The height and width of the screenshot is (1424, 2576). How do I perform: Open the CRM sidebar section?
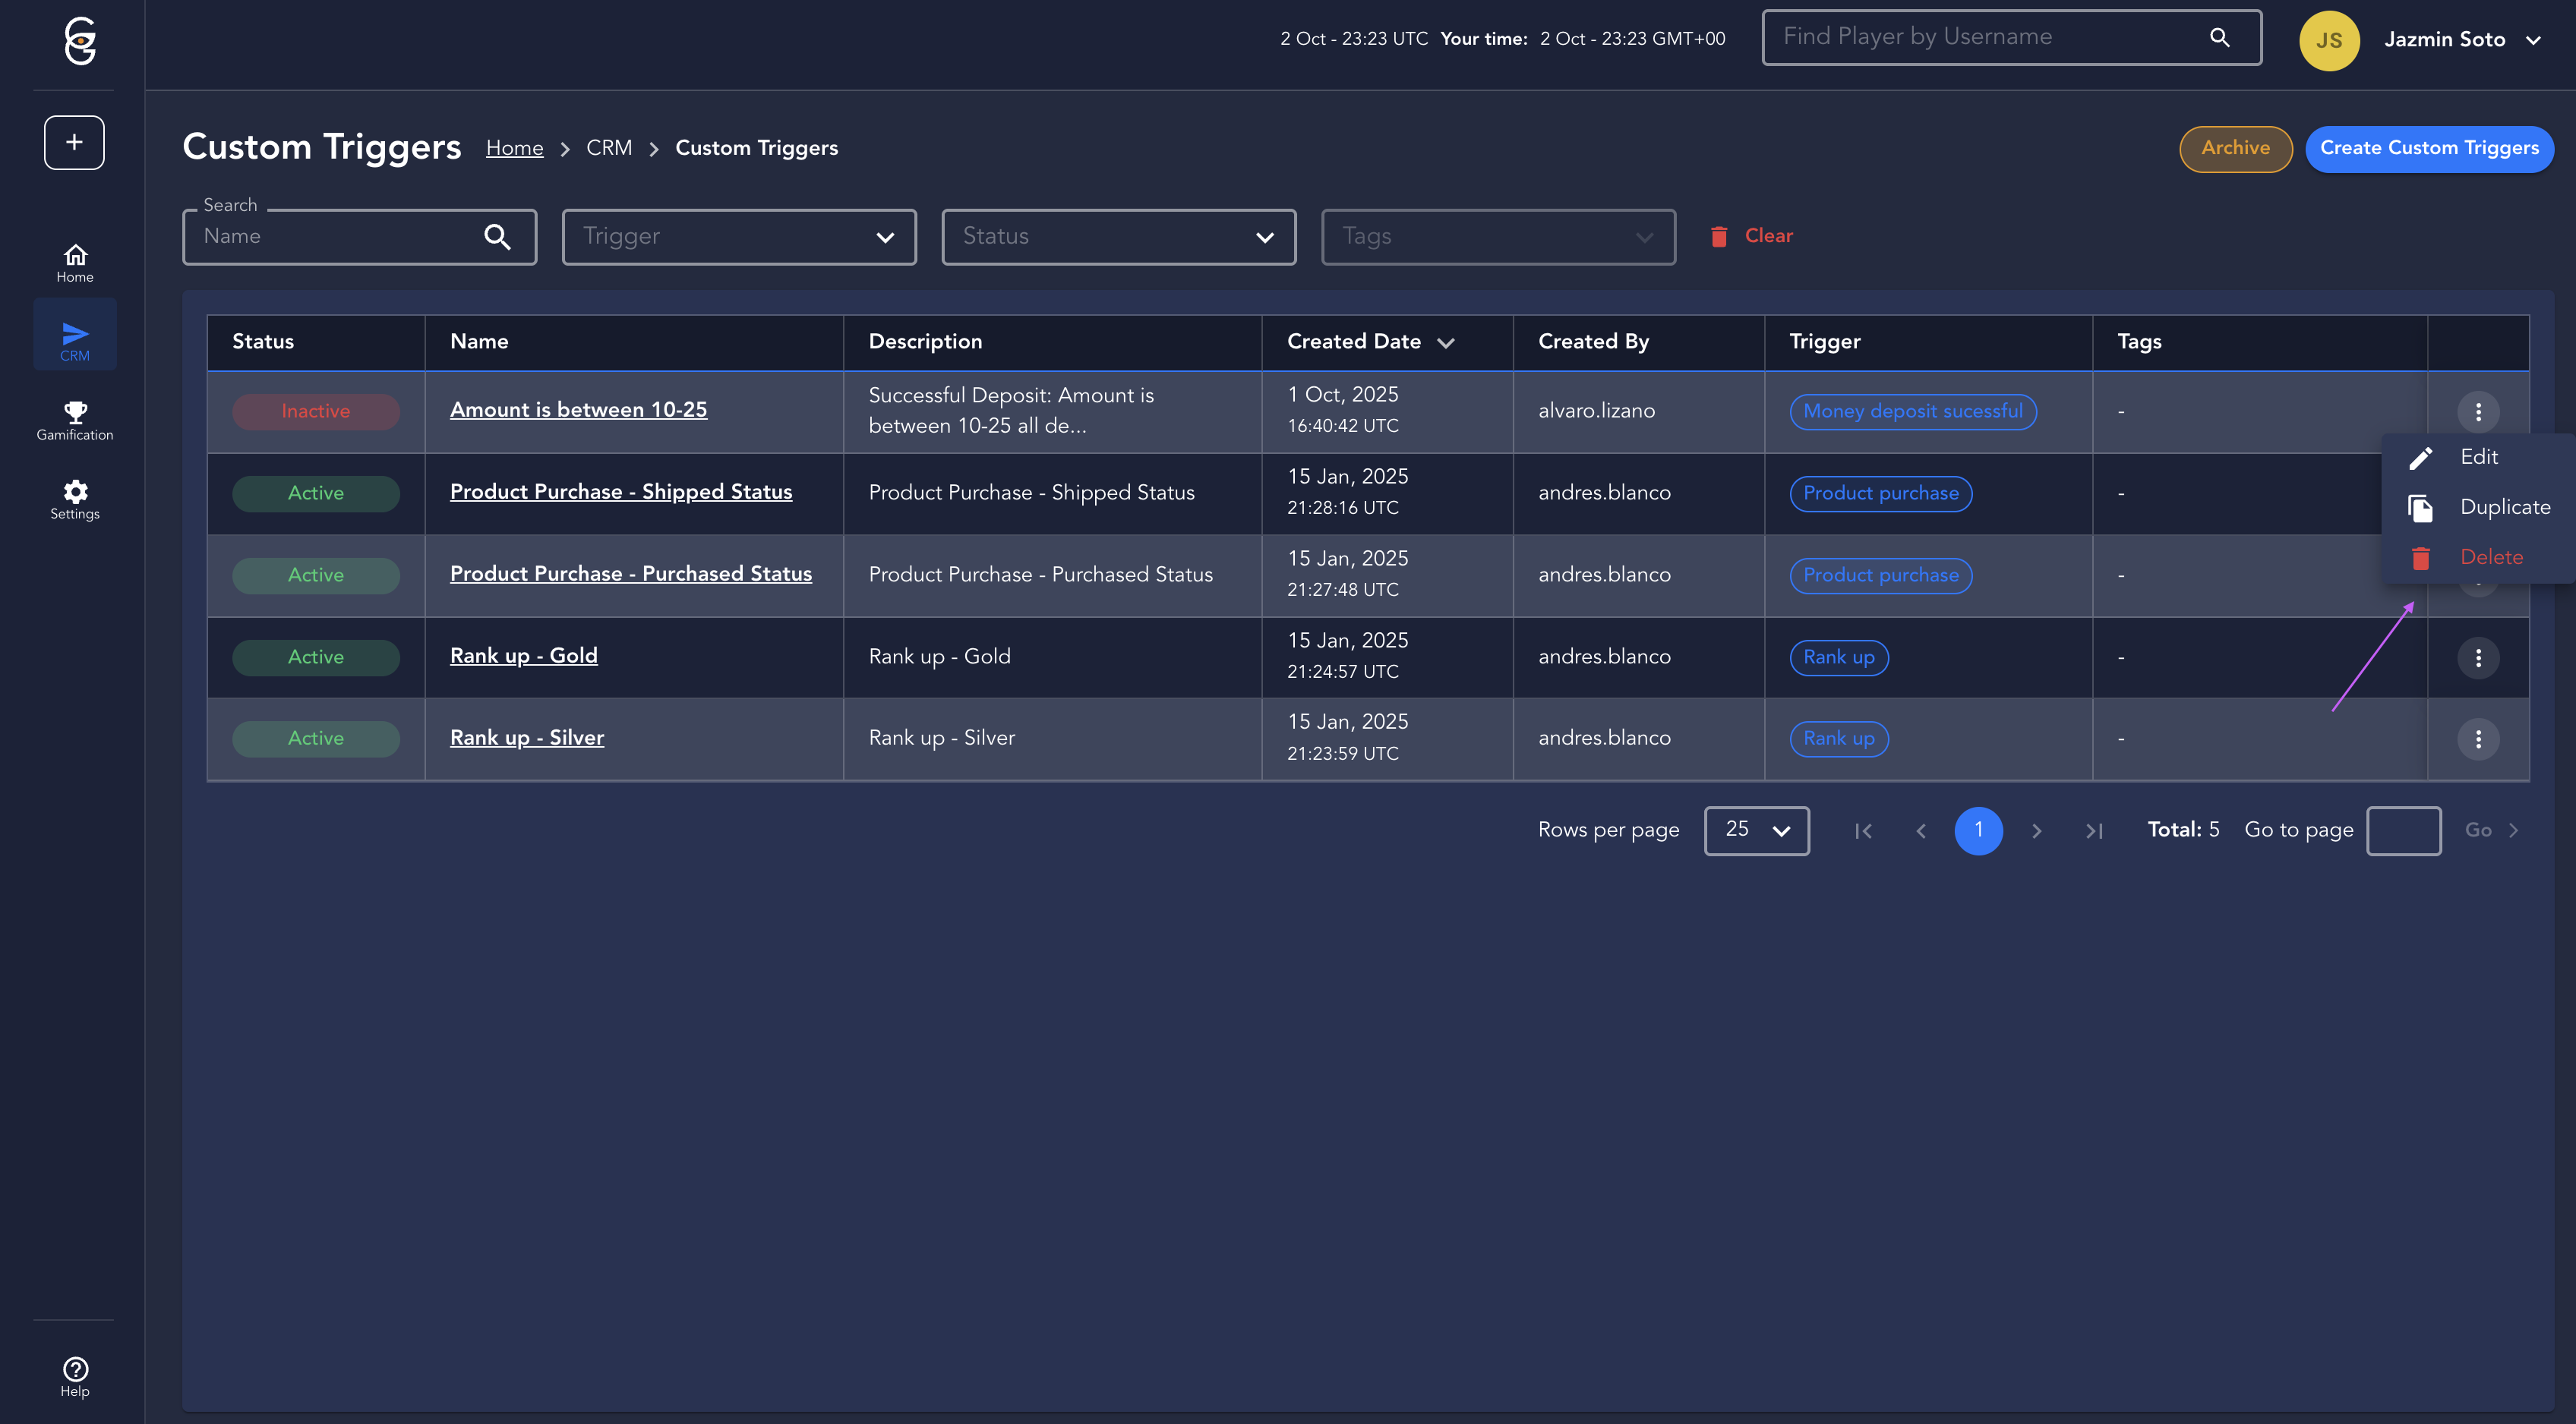pos(75,340)
